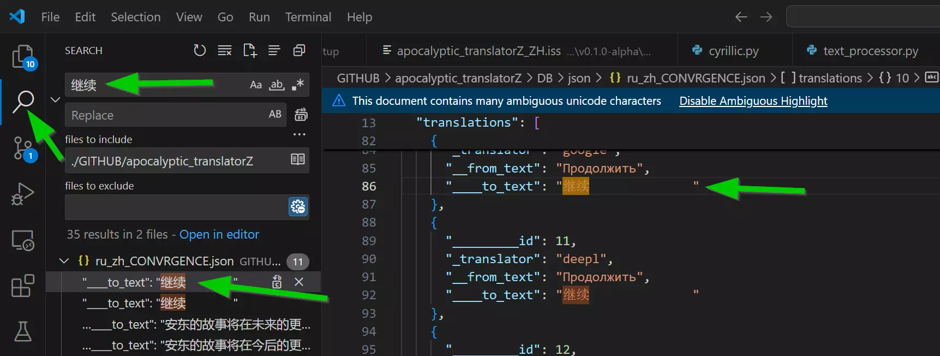Image resolution: width=940 pixels, height=356 pixels.
Task: Collapse ru_zh_CONVRGENCE.json results group
Action: pyautogui.click(x=64, y=261)
